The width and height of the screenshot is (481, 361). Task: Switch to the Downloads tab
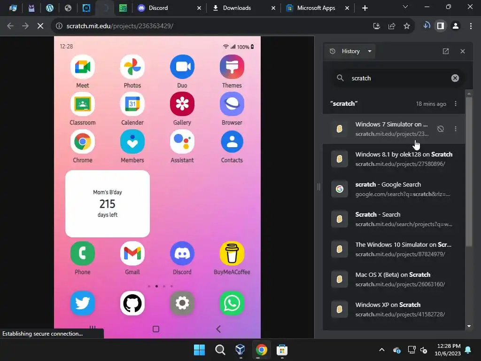click(244, 8)
